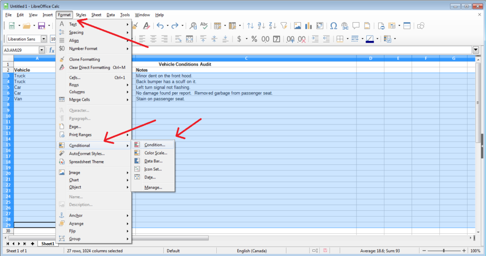
Task: Click the background color swatch icon
Action: [369, 39]
